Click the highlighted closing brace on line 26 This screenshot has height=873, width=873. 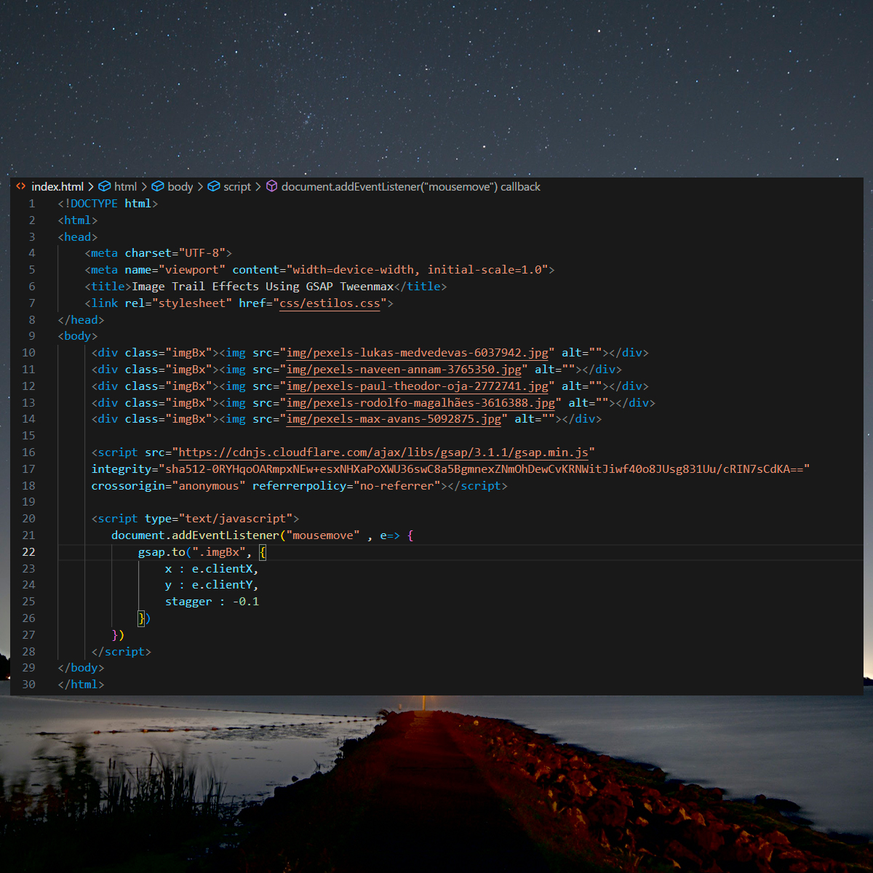coord(141,618)
